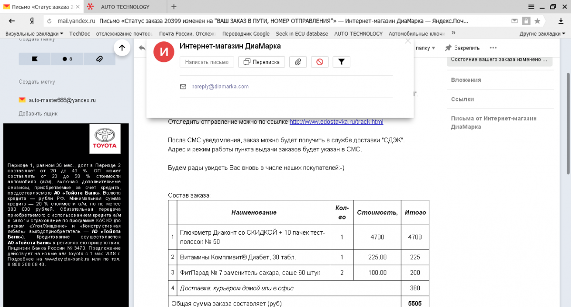The height and width of the screenshot is (307, 571).
Task: Open 'отслеживание почтовы' bookmark
Action: [x=124, y=34]
